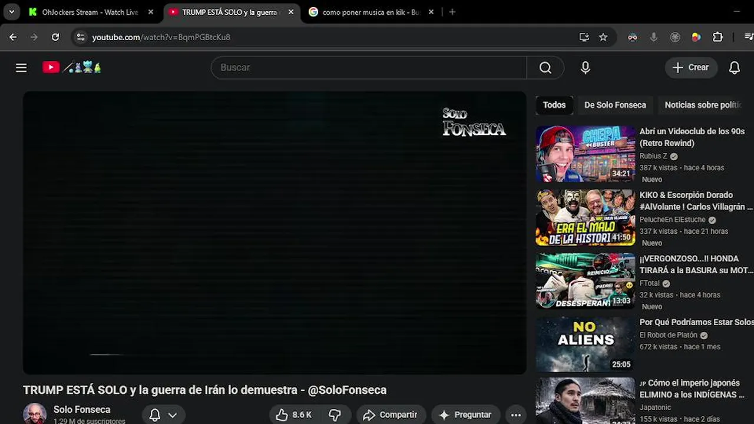
Task: Focus the Buscar search field
Action: pos(369,68)
